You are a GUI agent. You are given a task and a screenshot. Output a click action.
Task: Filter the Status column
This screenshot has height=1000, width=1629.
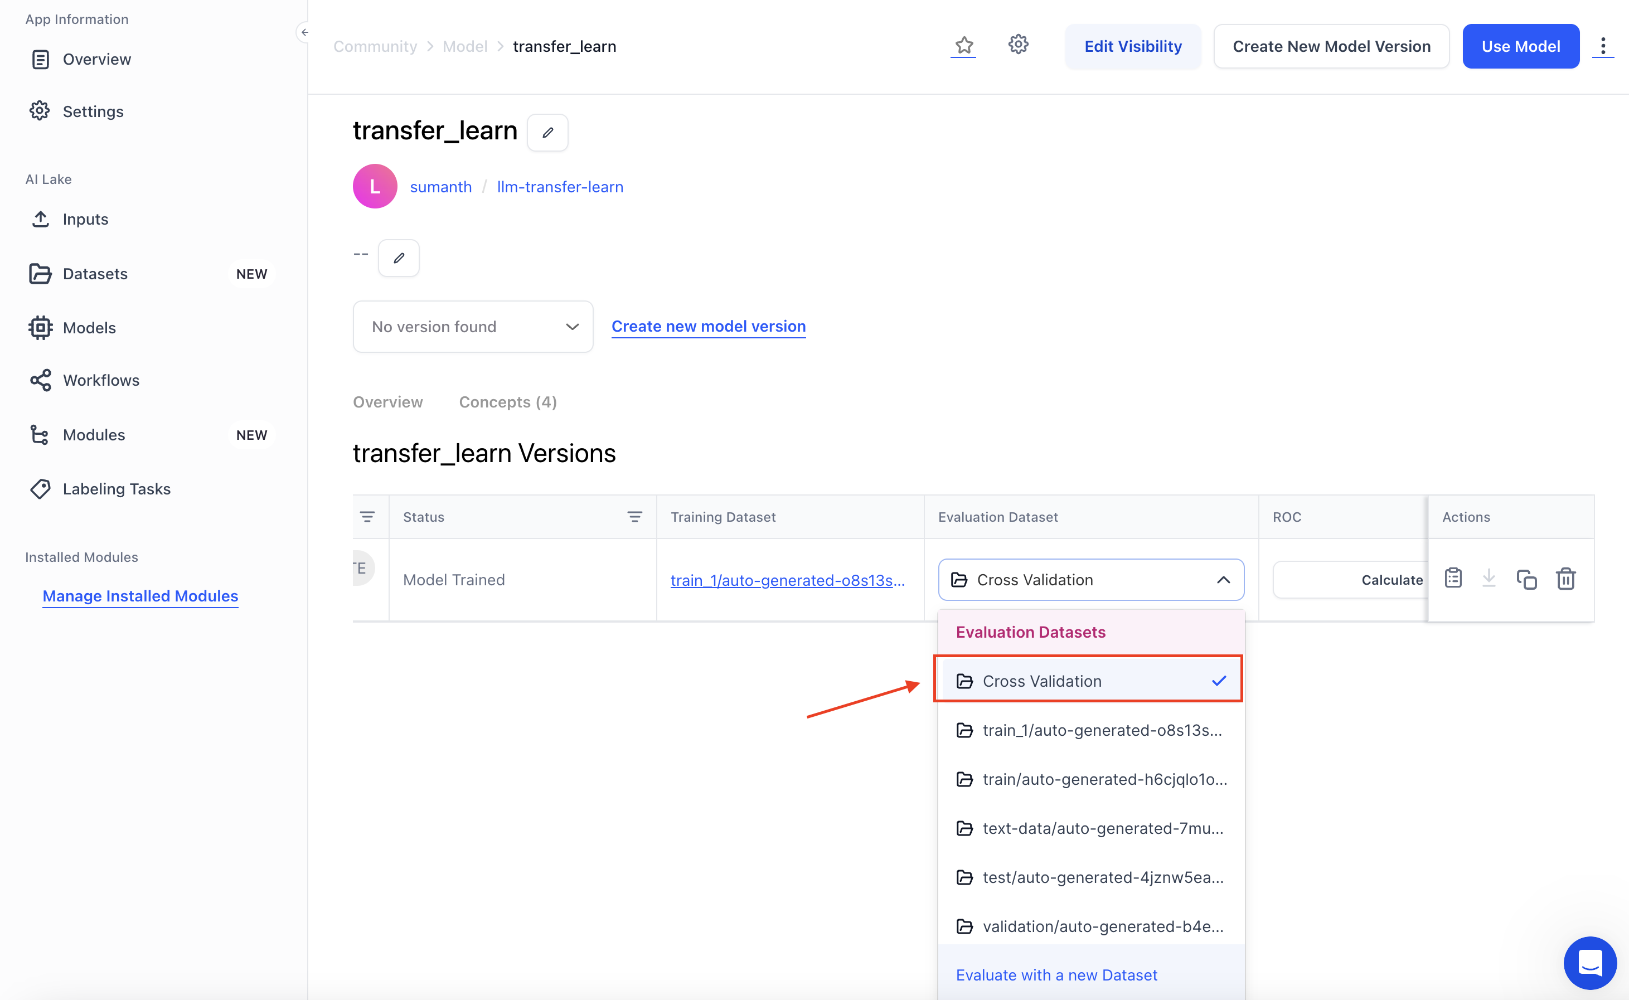(634, 517)
